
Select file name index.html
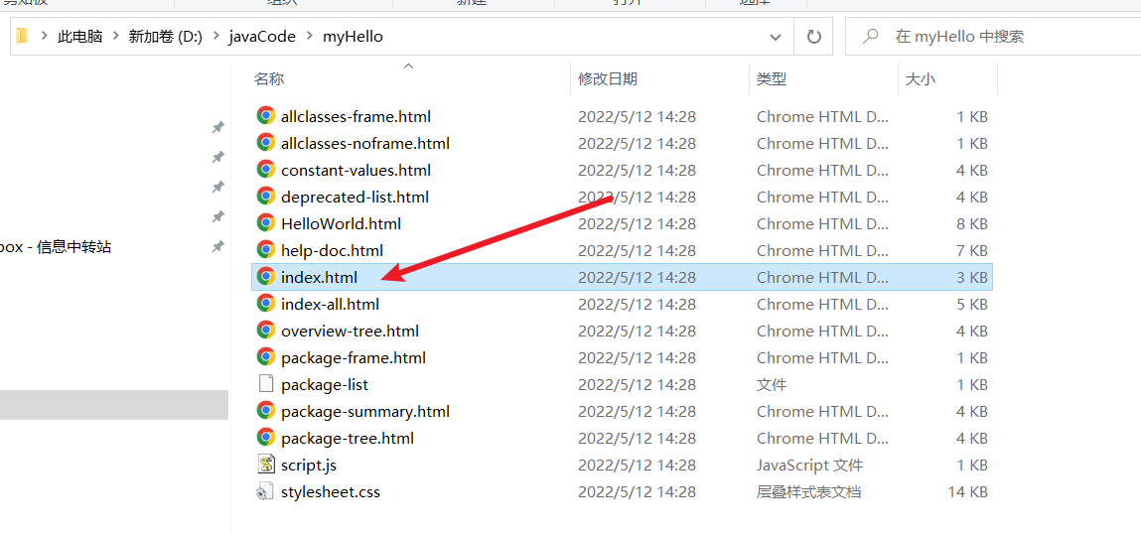click(320, 277)
